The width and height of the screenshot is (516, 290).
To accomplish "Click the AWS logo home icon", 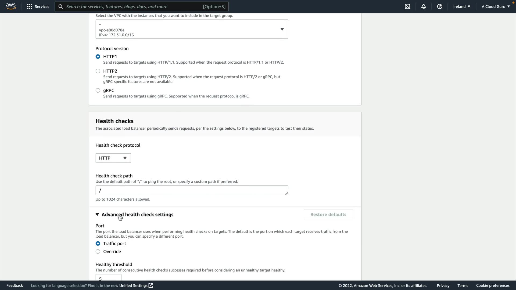I will (x=11, y=6).
